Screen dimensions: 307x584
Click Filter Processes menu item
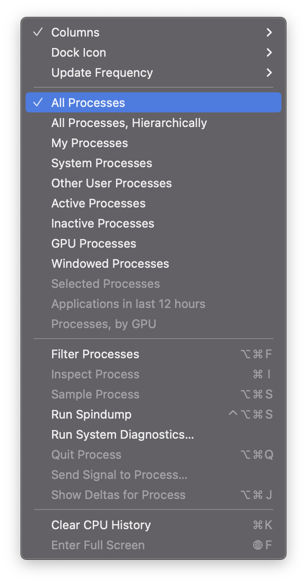(x=95, y=354)
